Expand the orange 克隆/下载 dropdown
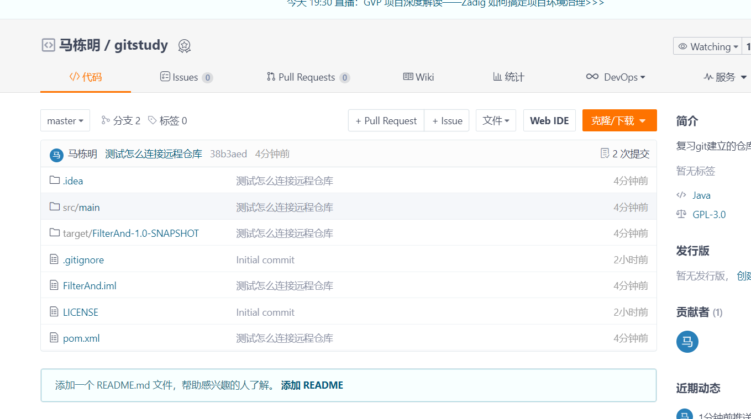Viewport: 751px width, 419px height. pyautogui.click(x=619, y=120)
